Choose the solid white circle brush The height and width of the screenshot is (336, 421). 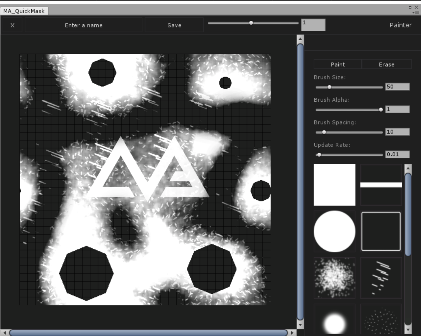pyautogui.click(x=335, y=231)
